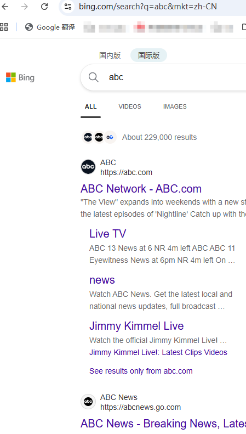
Task: Click See results only from abc.com
Action: click(141, 371)
